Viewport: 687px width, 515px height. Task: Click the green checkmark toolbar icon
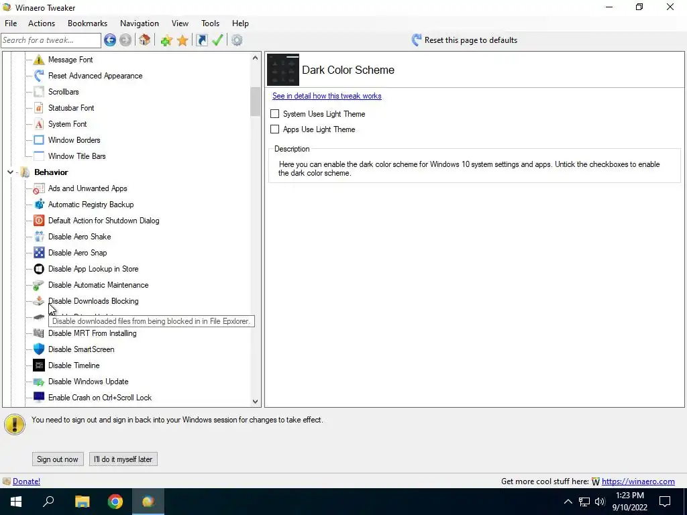pos(217,40)
